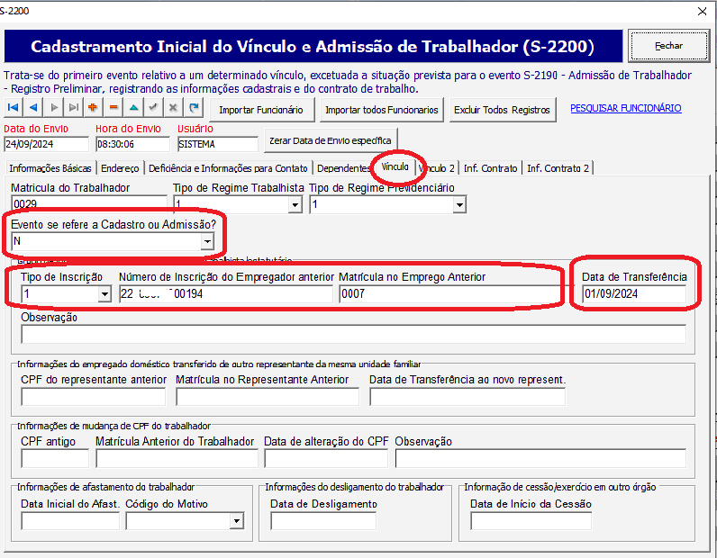Viewport: 717px width, 558px height.
Task: Open Tipo de Regime Trabalhista dropdown
Action: [294, 205]
